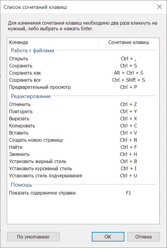Select Показать содержимое справки row
This screenshot has width=167, height=248.
83,193
